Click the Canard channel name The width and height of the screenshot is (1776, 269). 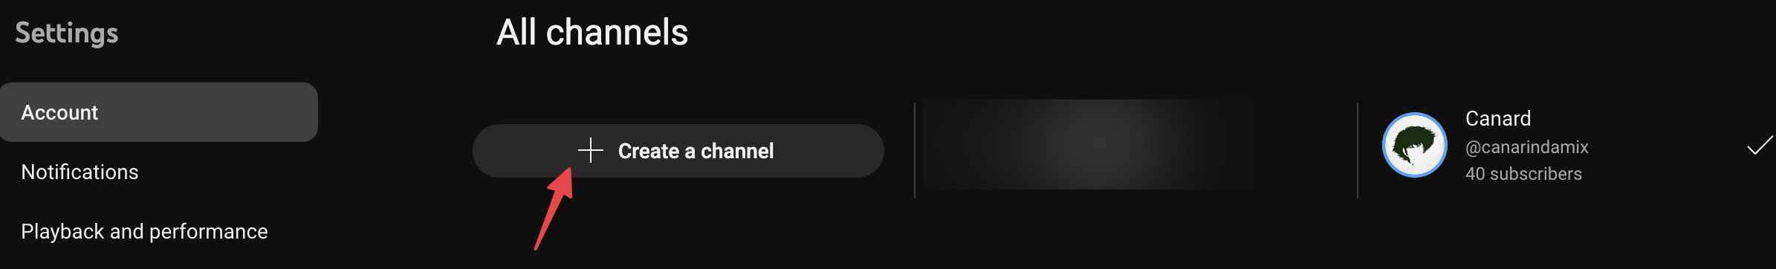point(1498,118)
